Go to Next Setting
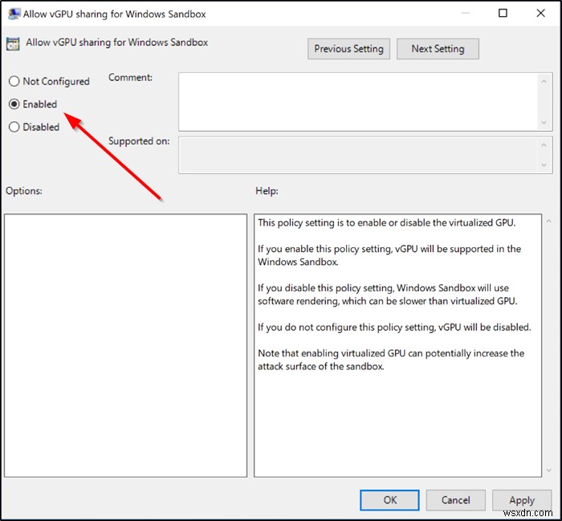This screenshot has width=562, height=521. pos(438,49)
